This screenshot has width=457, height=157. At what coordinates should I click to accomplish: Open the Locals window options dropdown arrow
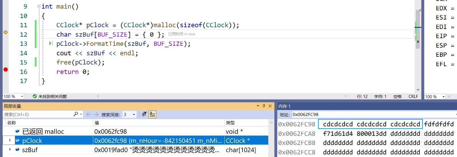click(258, 106)
